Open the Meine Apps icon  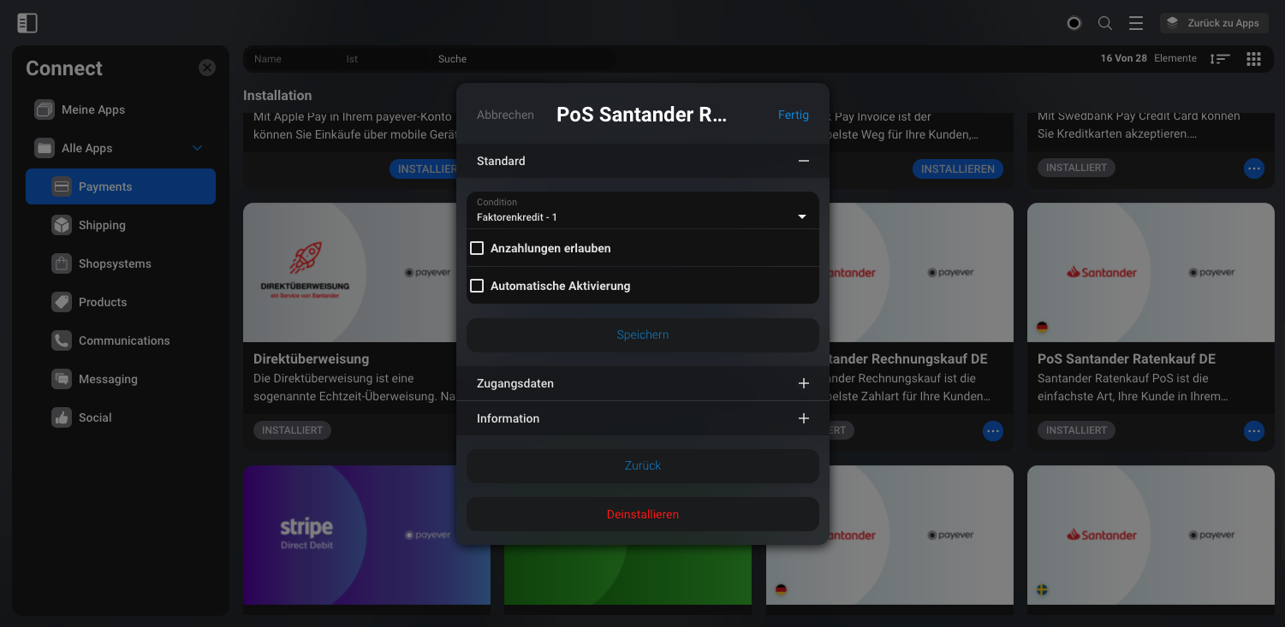[44, 109]
